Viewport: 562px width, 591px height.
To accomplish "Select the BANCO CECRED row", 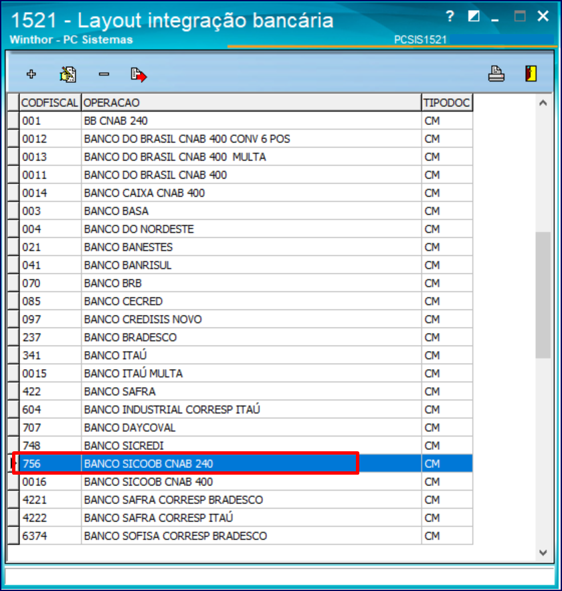I will (246, 302).
